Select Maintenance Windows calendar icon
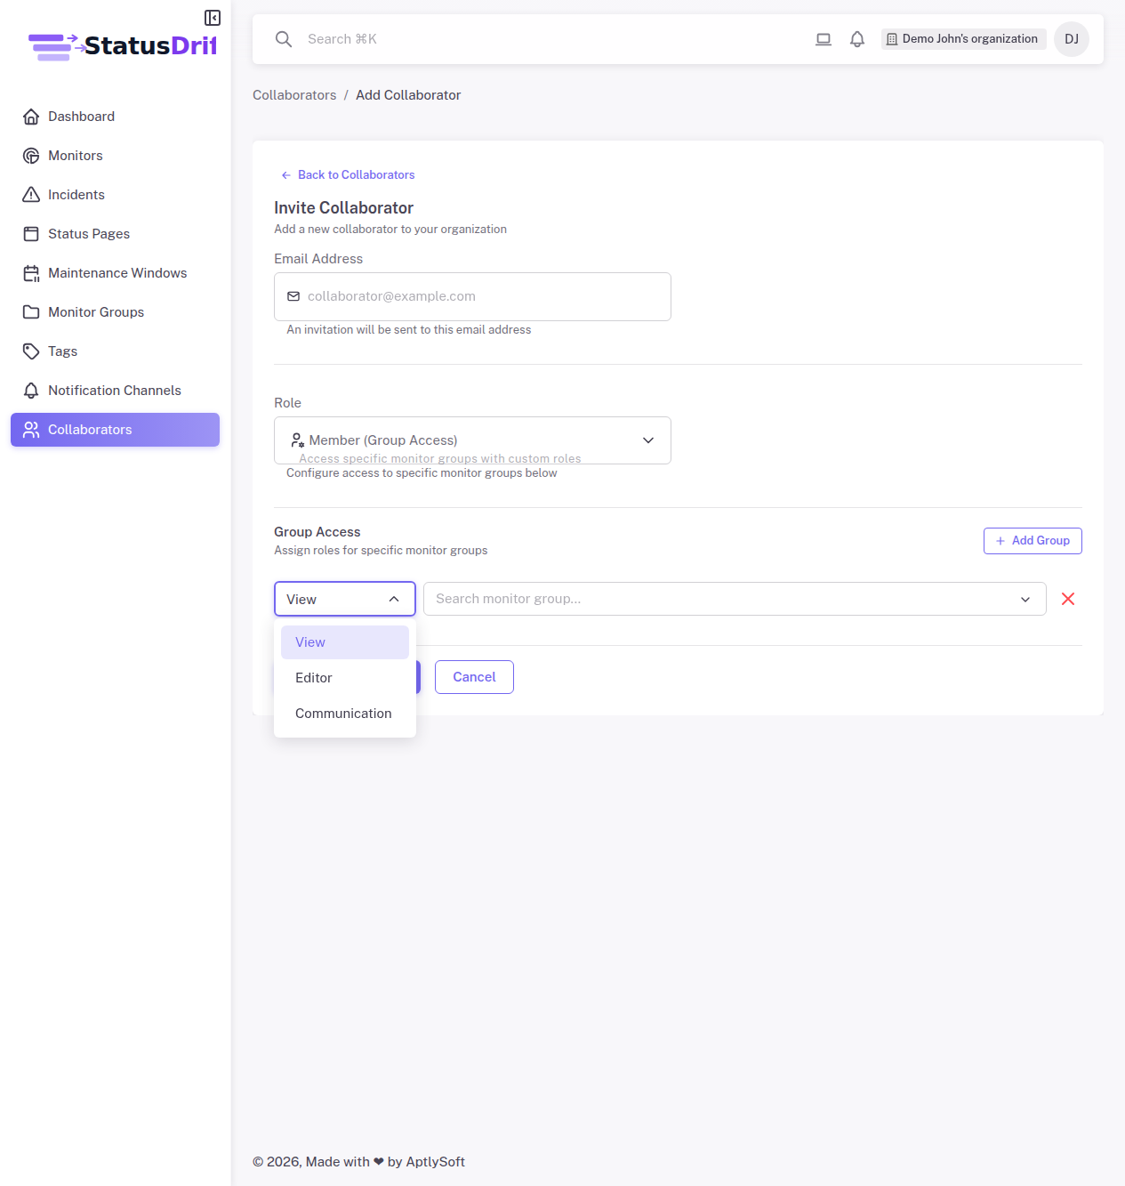Viewport: 1125px width, 1186px height. (31, 273)
